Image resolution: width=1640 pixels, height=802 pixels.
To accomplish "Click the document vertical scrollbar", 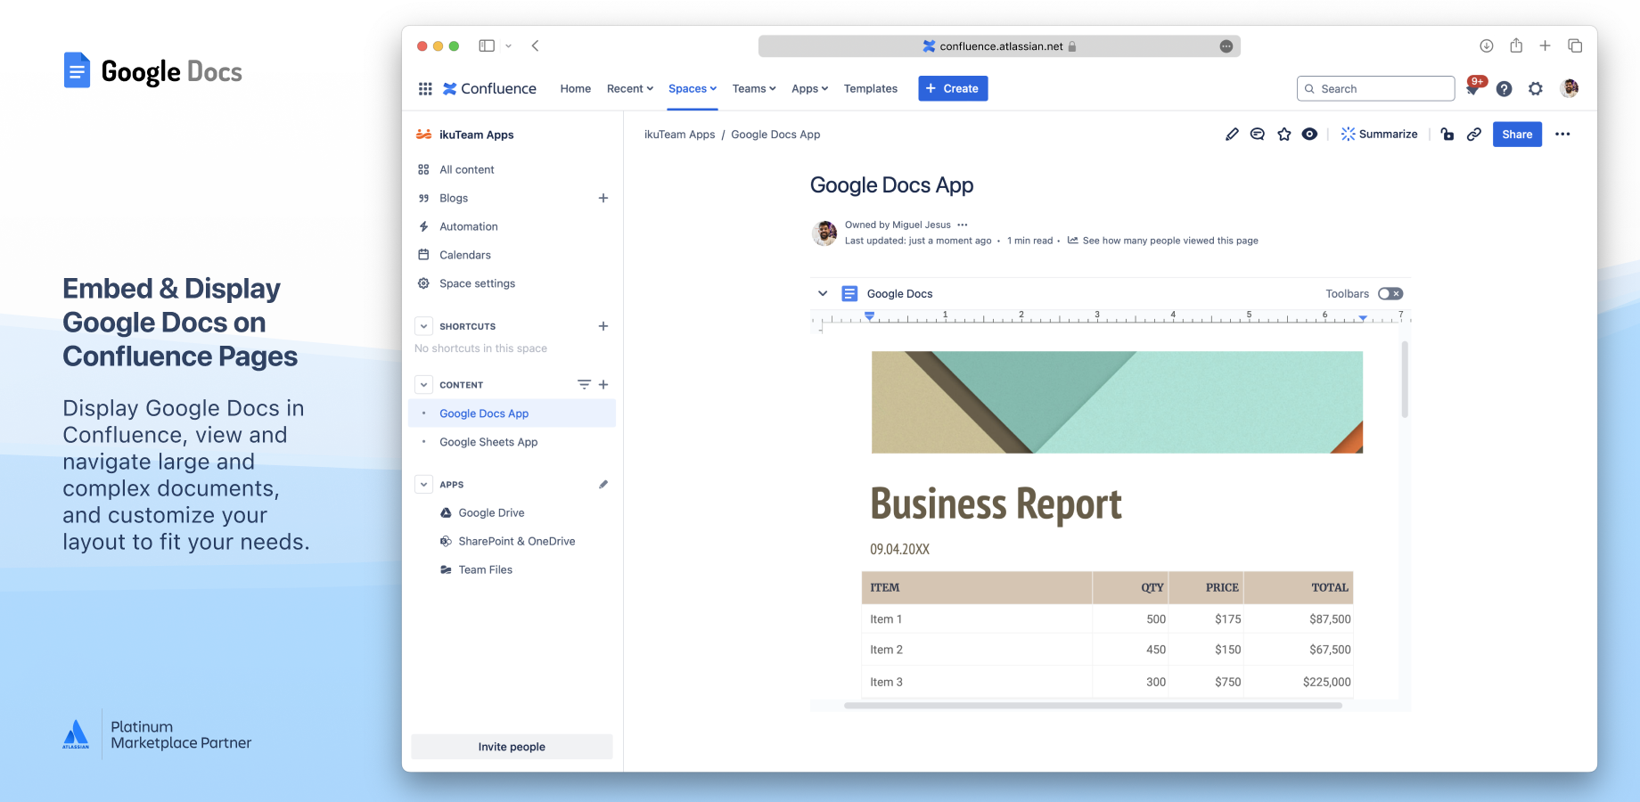I will 1405,380.
